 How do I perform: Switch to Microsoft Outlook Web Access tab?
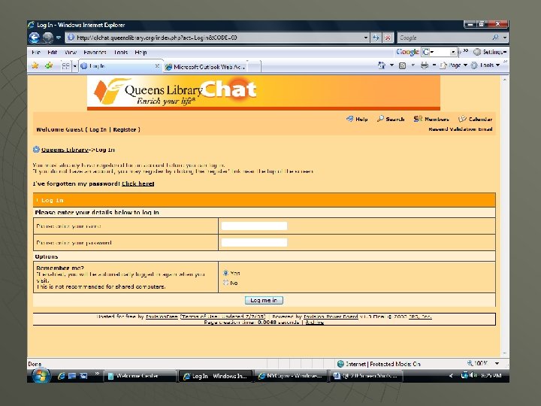pos(205,67)
